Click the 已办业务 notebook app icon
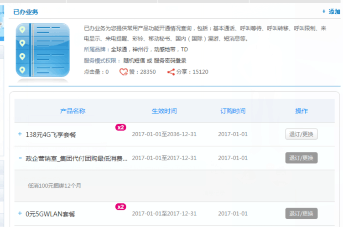343x227 pixels. pos(42,50)
